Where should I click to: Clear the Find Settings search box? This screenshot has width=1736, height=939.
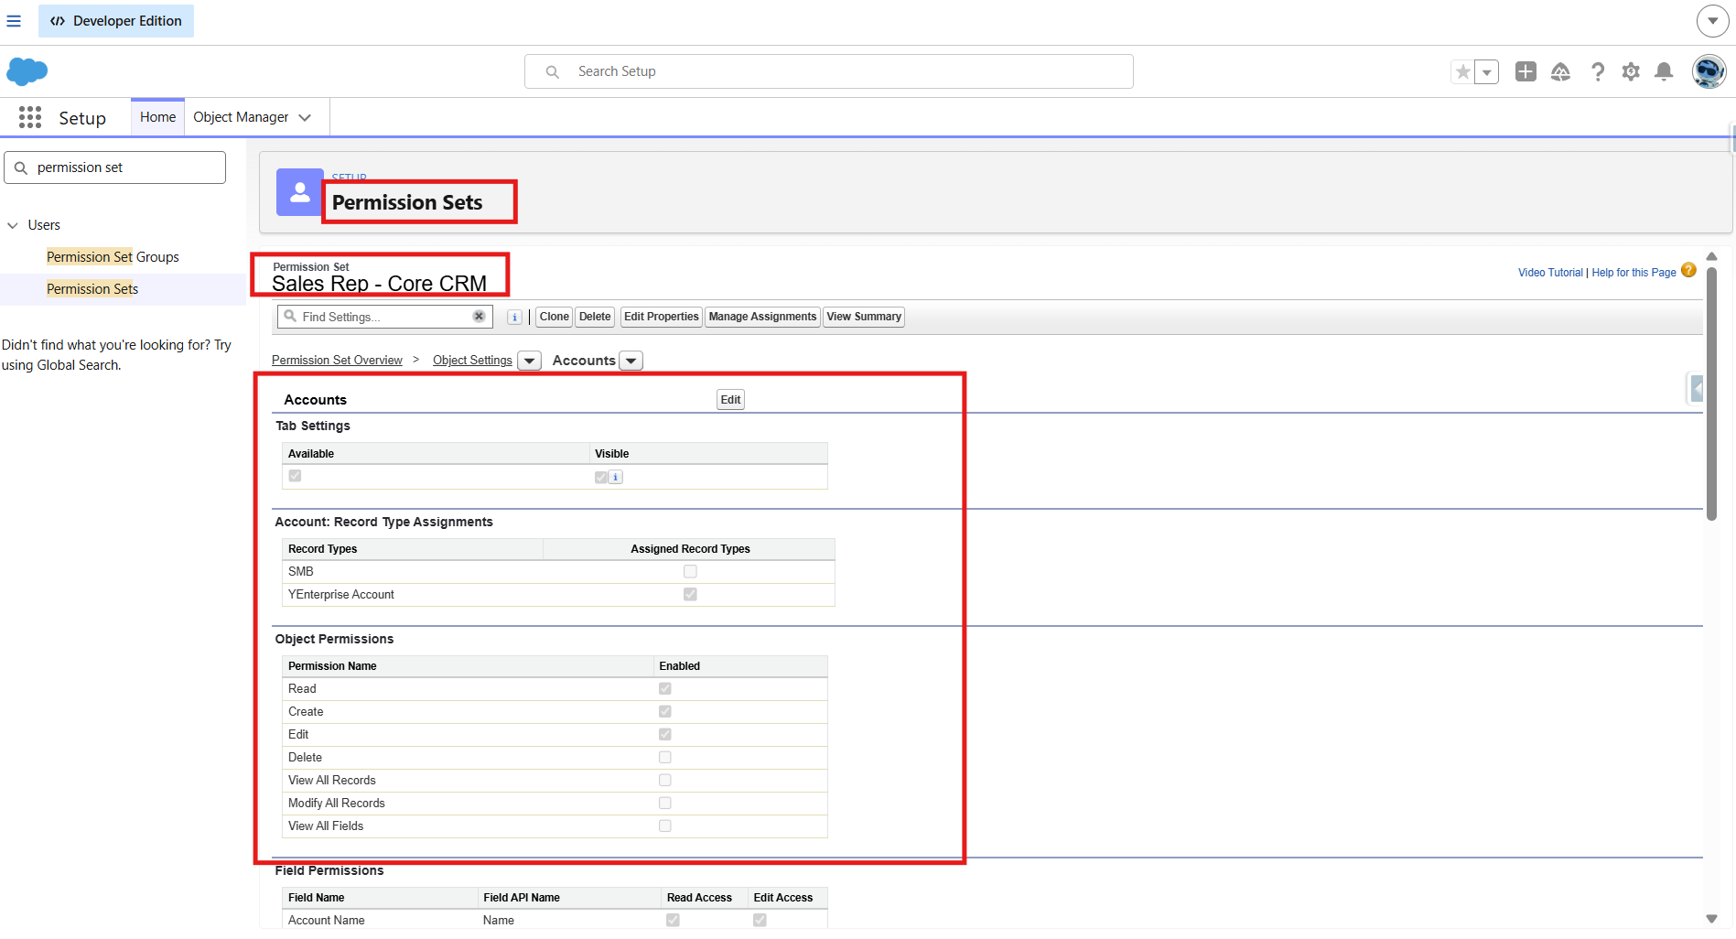[x=479, y=316]
